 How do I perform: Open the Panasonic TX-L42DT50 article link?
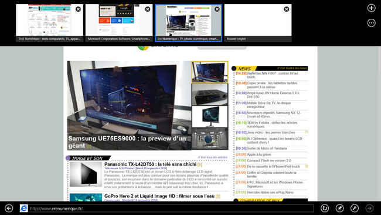(x=150, y=164)
